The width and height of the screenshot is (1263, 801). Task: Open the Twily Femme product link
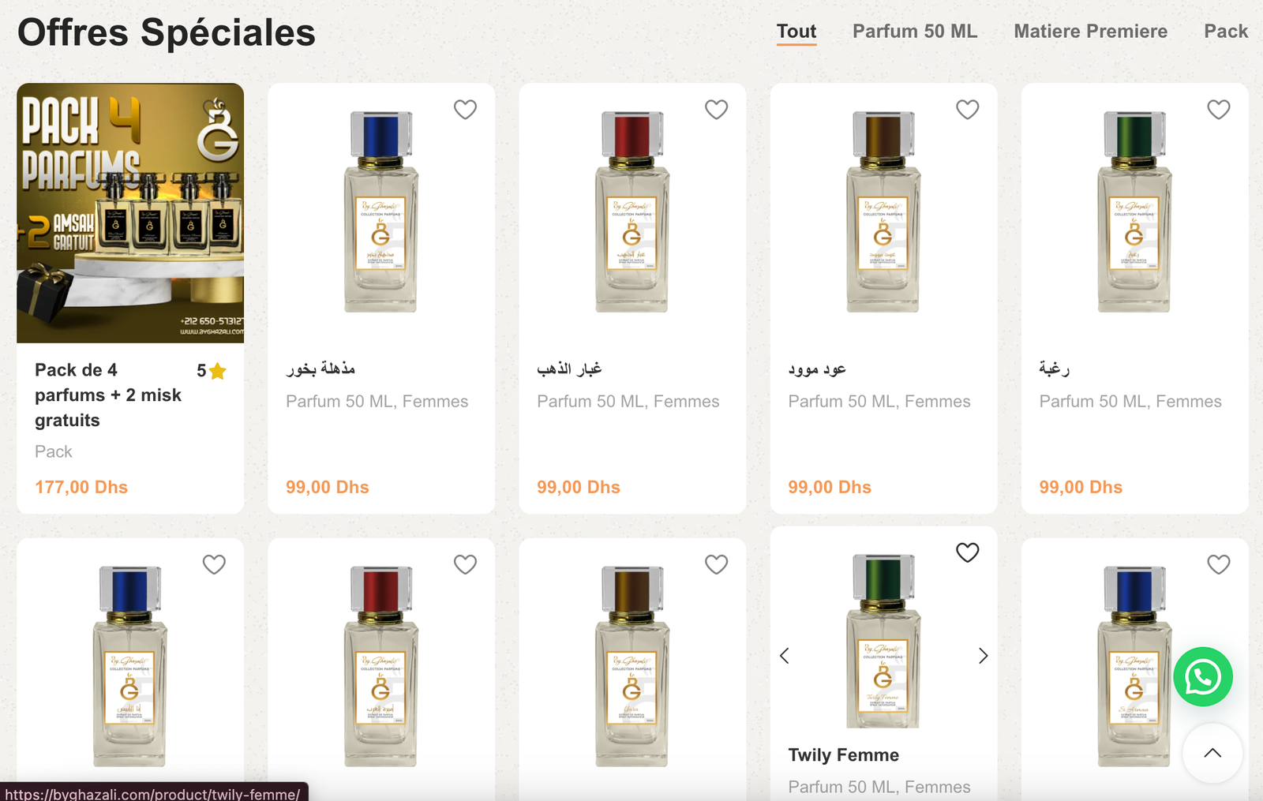point(843,754)
